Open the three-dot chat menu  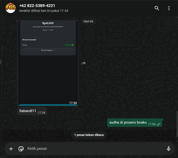(x=169, y=8)
